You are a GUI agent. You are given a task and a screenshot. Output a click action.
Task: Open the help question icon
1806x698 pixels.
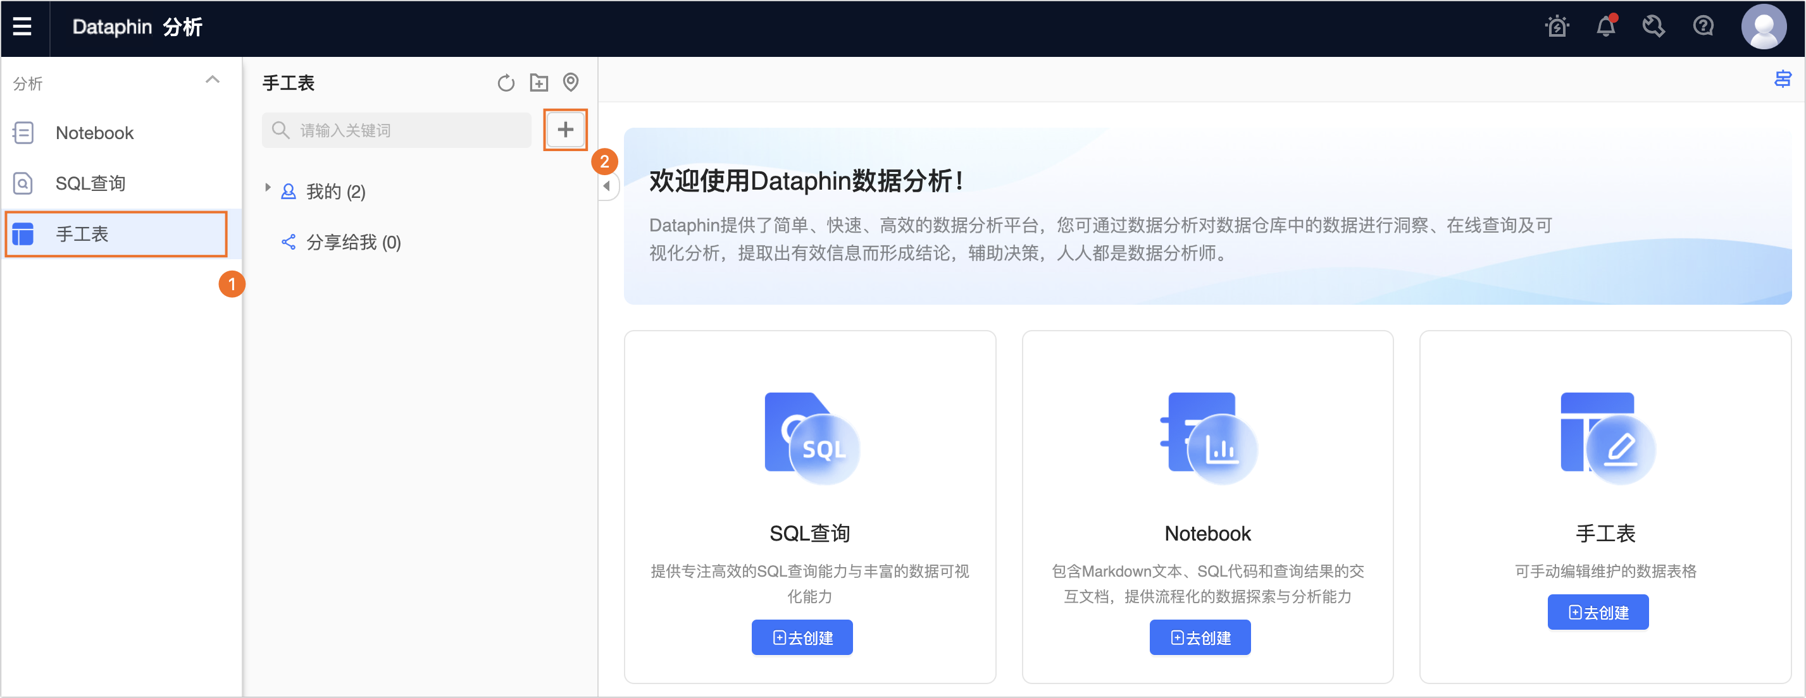1702,27
